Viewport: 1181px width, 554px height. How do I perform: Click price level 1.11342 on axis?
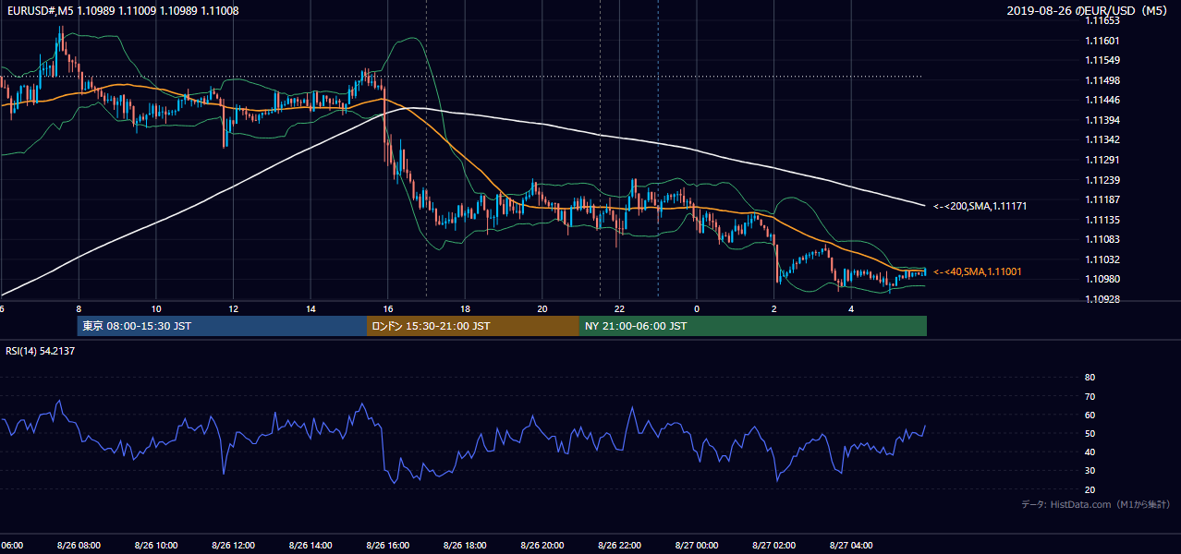[1102, 139]
